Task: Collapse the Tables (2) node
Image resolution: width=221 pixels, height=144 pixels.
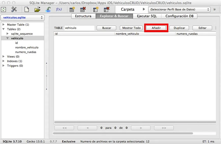Action: pos(4,29)
